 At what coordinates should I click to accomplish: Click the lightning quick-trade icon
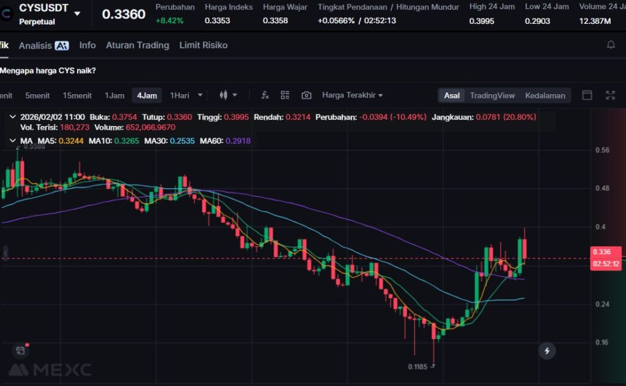point(547,351)
